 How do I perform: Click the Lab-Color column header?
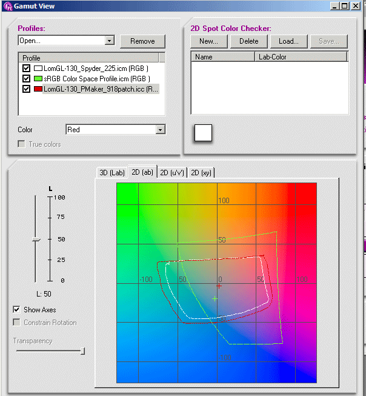(301, 57)
